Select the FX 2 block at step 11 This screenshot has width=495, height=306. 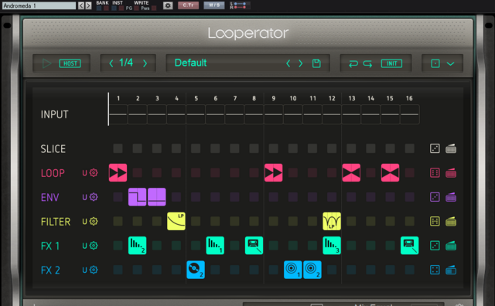312,270
